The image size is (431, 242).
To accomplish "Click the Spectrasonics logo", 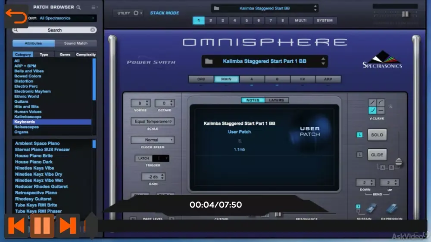I will pyautogui.click(x=382, y=59).
